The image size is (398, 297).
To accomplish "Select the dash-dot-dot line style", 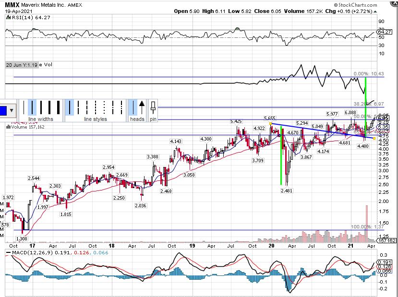I will (x=121, y=107).
